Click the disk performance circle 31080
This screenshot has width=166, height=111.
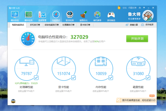[x=138, y=69]
